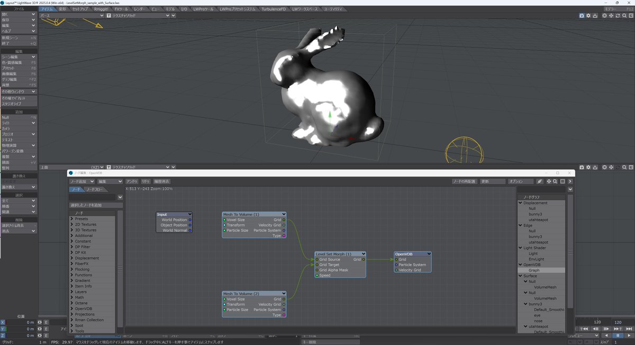Screen dimensions: 635x345
Task: Click the lower viewport center-target icon
Action: pos(604,167)
